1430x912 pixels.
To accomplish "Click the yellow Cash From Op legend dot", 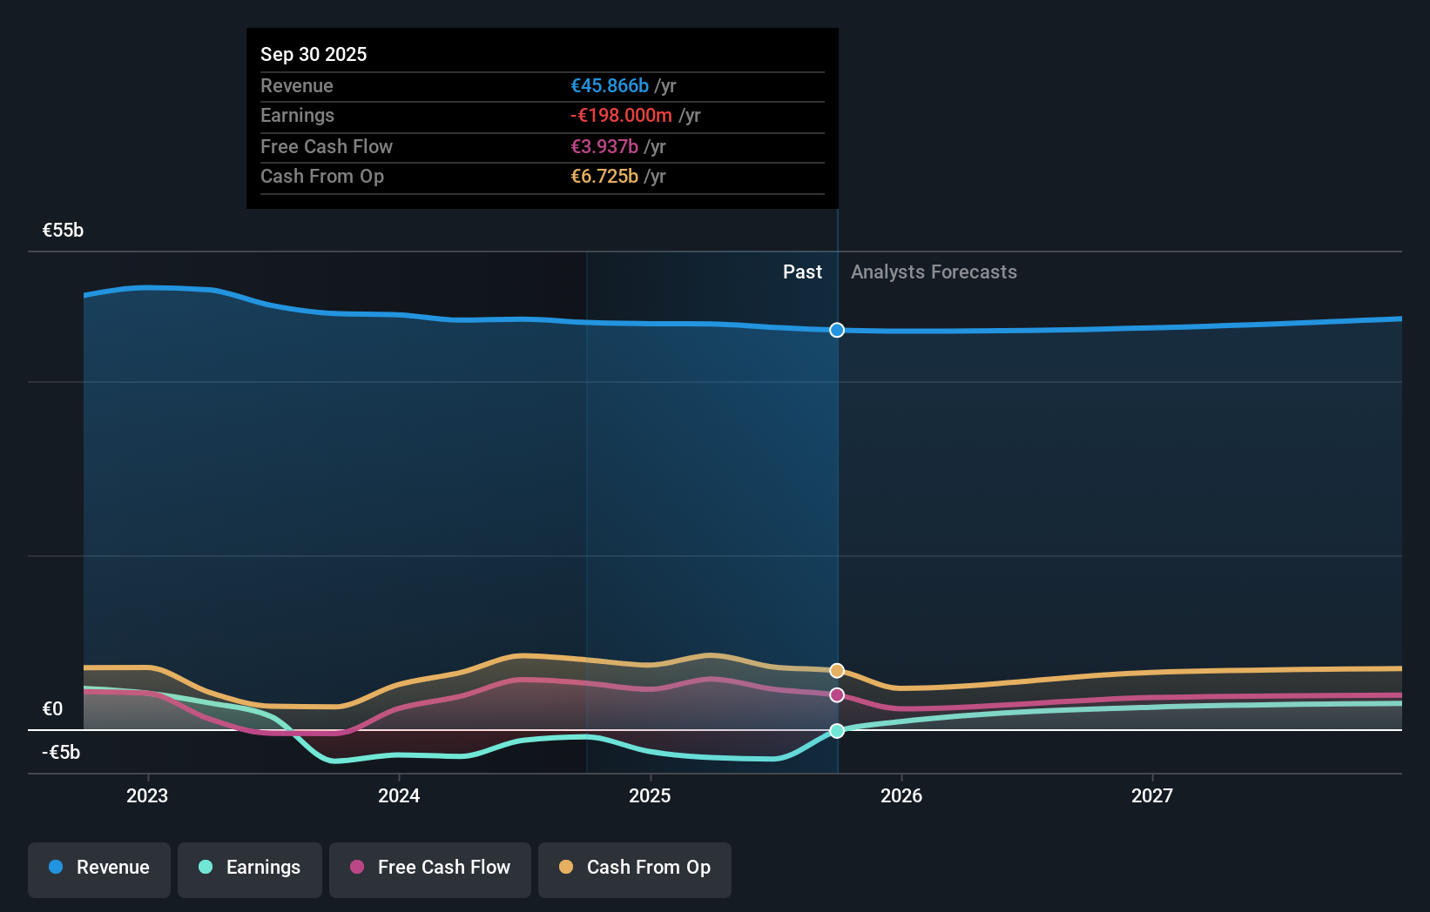I will [567, 868].
